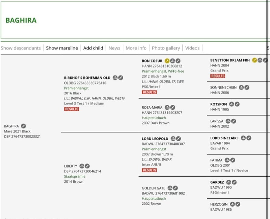
Task: Open pedigree tree icon for Birkhof's Bohemian OLD
Action: click(x=115, y=78)
